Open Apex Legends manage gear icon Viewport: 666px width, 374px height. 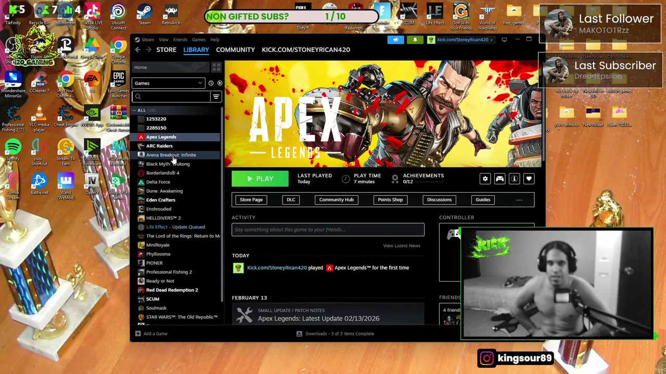click(485, 179)
